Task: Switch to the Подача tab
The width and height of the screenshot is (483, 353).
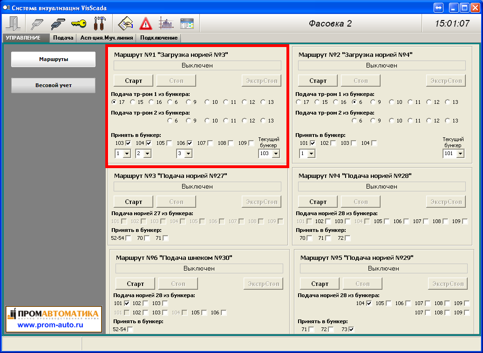Action: [x=63, y=38]
